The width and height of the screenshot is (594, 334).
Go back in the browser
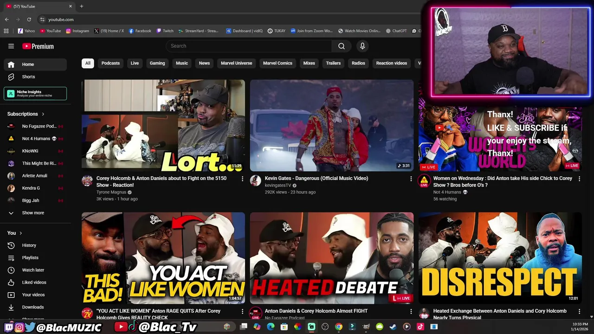pyautogui.click(x=6, y=19)
